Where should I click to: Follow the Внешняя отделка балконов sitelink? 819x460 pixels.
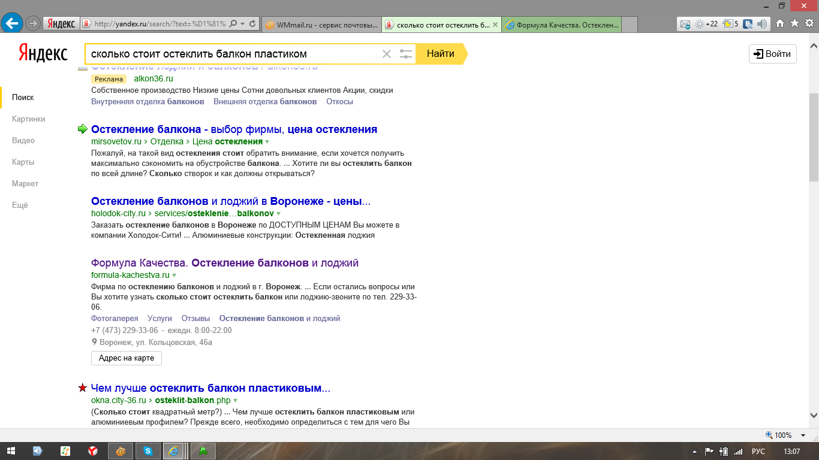265,102
